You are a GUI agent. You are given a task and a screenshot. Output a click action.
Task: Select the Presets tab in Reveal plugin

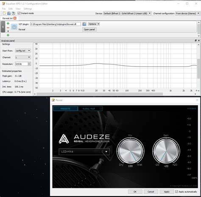[65, 108]
